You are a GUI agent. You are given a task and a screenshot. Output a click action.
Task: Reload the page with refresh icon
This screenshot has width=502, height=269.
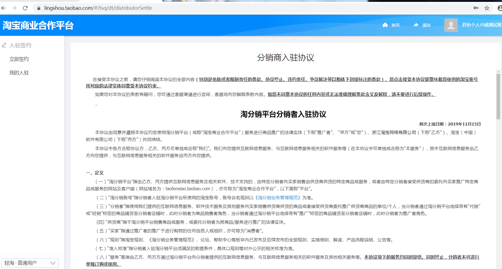tap(25, 8)
